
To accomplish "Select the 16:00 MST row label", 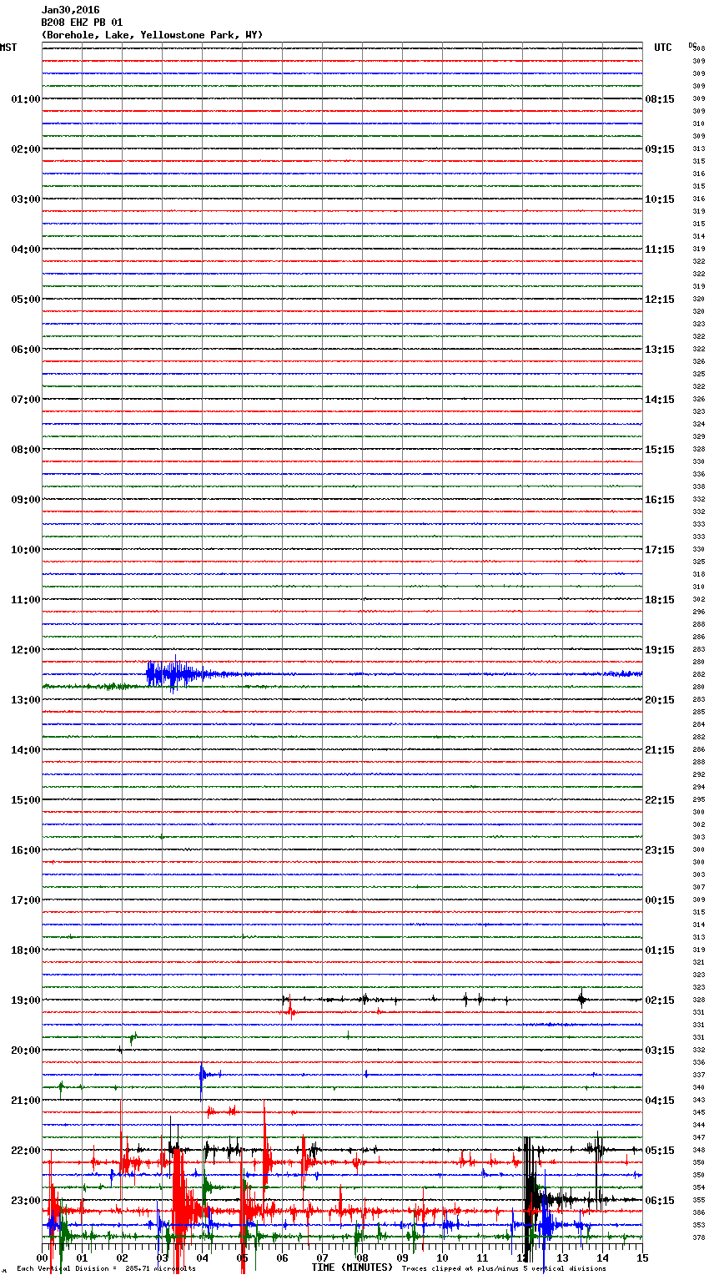I will [x=25, y=850].
